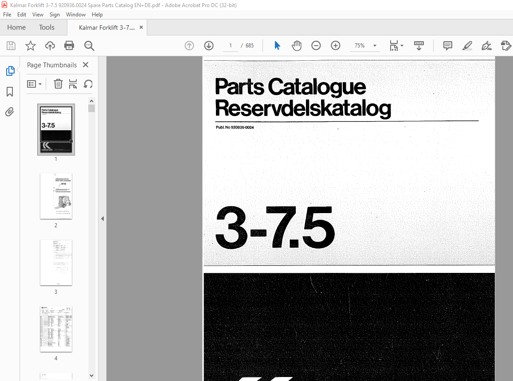Click the 'Publ. No 920936-0024' text
The width and height of the screenshot is (513, 381).
point(235,127)
